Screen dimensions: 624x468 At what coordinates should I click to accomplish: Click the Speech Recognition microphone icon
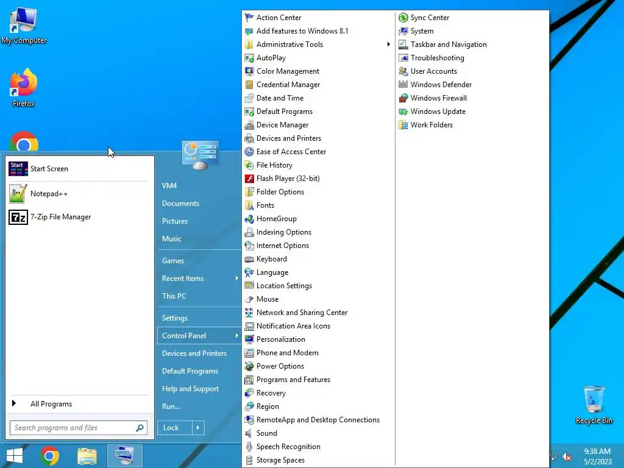(x=249, y=447)
